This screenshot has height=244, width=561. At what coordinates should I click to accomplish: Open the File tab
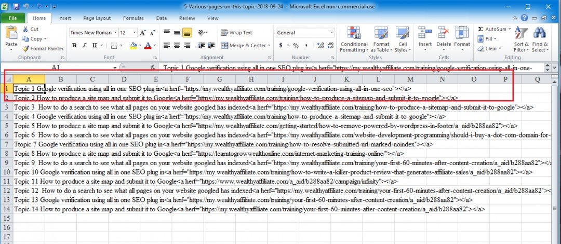12,18
